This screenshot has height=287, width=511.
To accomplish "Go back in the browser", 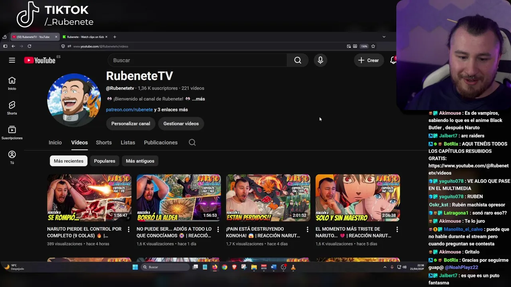I will tap(13, 46).
